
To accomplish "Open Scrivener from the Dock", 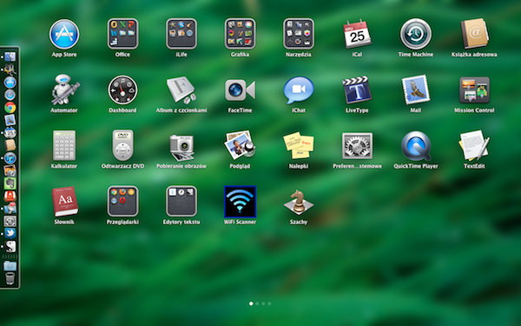I will coord(10,246).
